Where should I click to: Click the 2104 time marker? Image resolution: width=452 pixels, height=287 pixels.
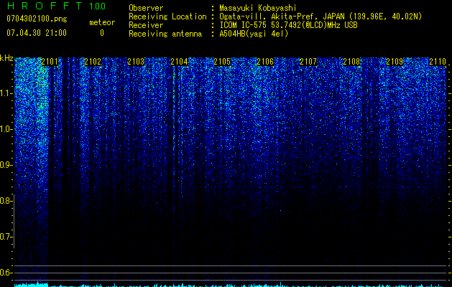pyautogui.click(x=179, y=62)
